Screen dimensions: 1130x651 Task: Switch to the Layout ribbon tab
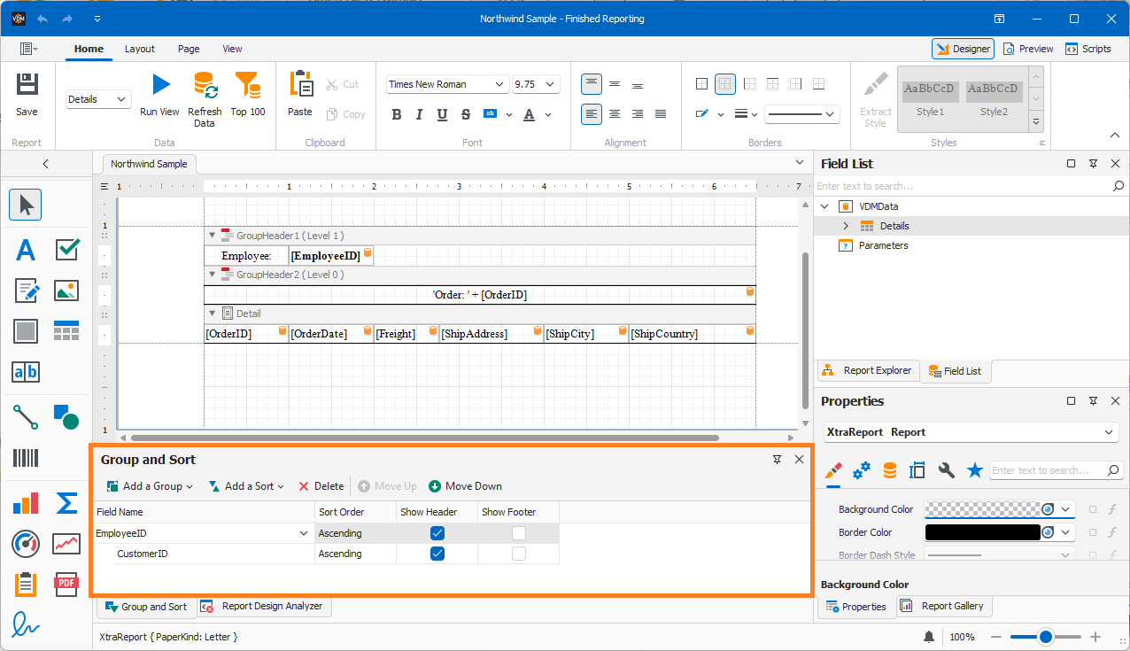[x=139, y=49]
